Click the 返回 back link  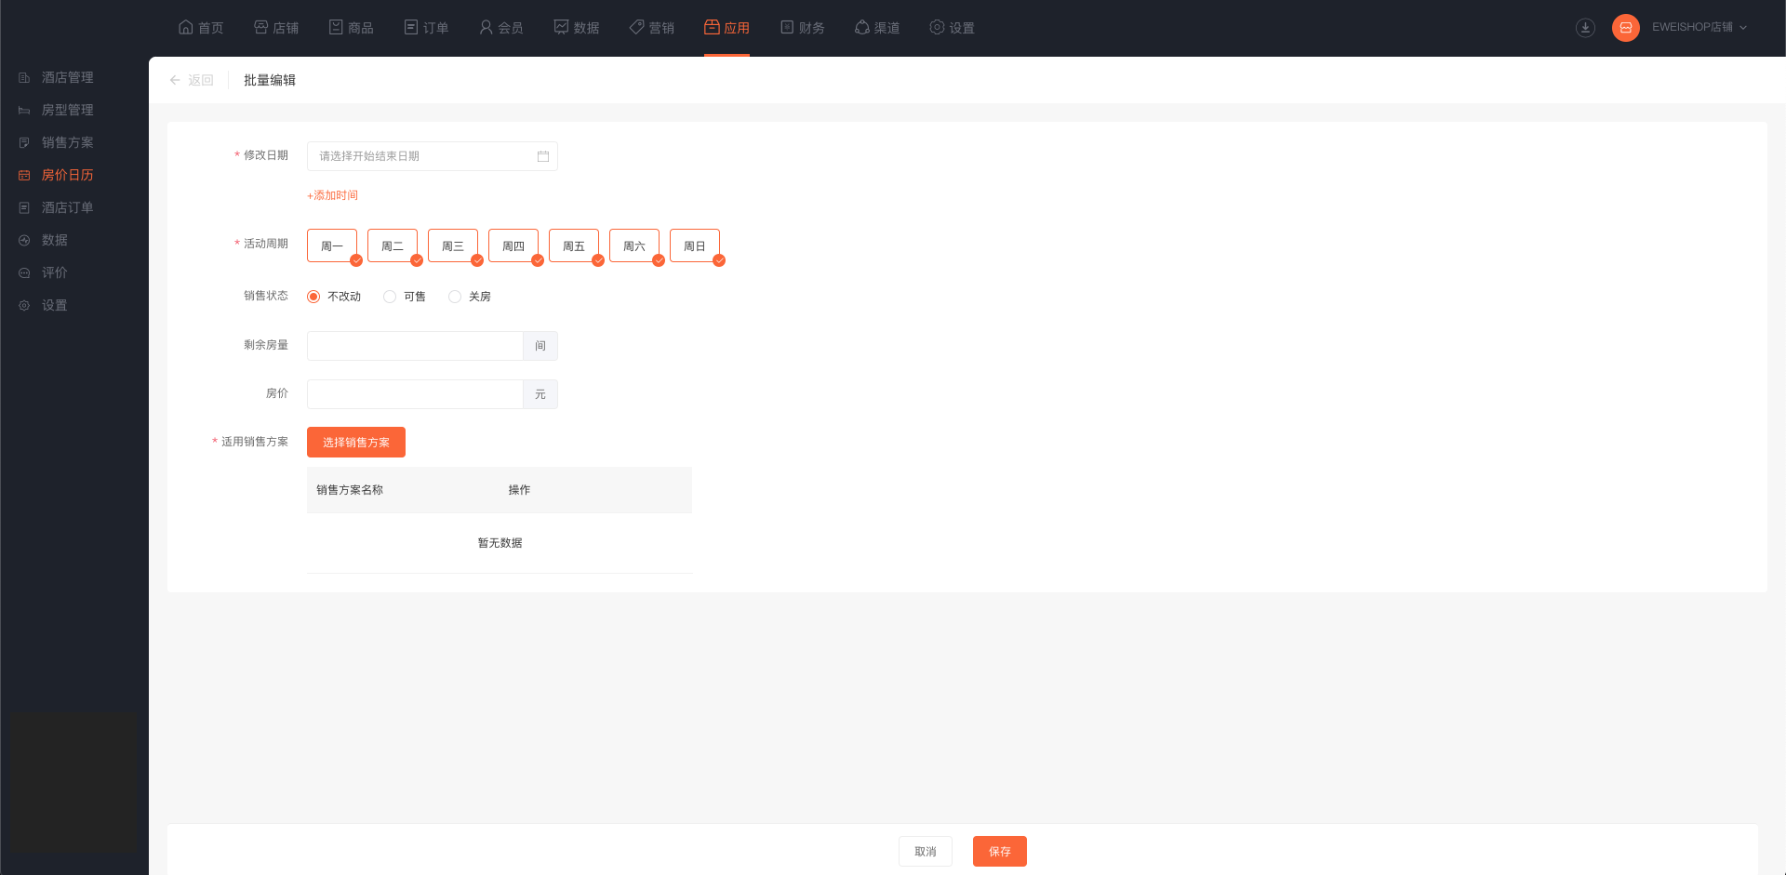(201, 80)
